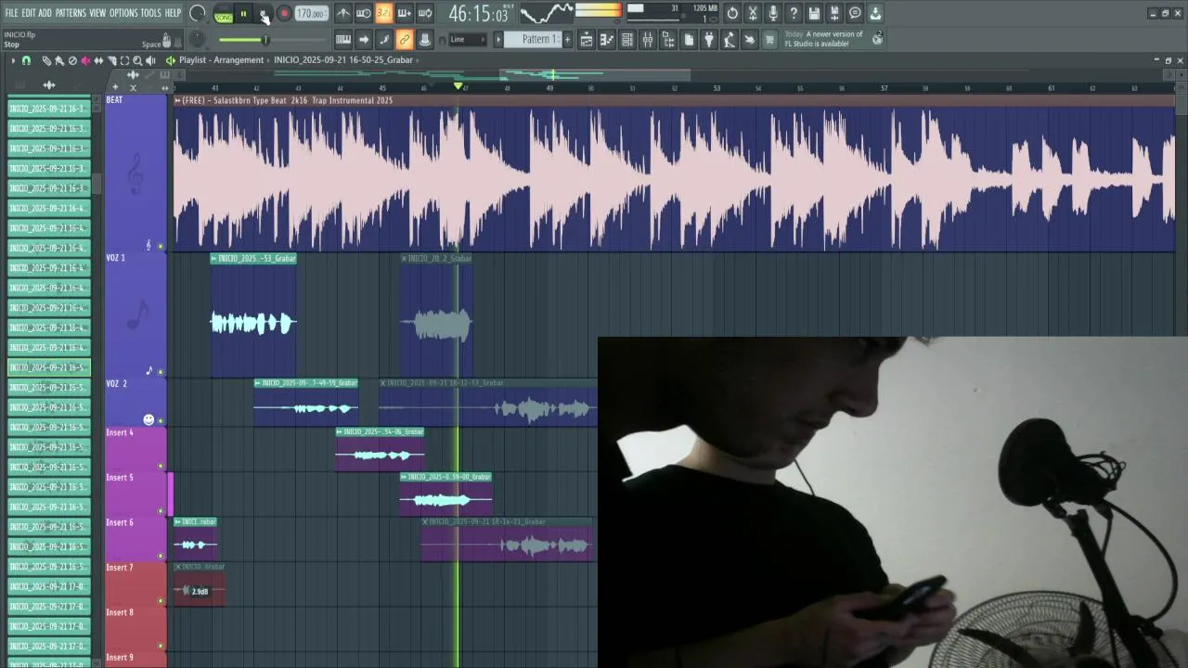The image size is (1188, 668).
Task: Disable the orange multilink to controllers button
Action: coord(405,39)
